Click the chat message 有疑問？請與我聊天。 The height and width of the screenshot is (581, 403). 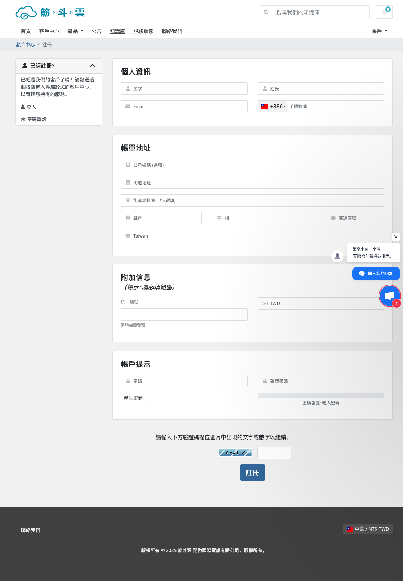[x=373, y=256]
